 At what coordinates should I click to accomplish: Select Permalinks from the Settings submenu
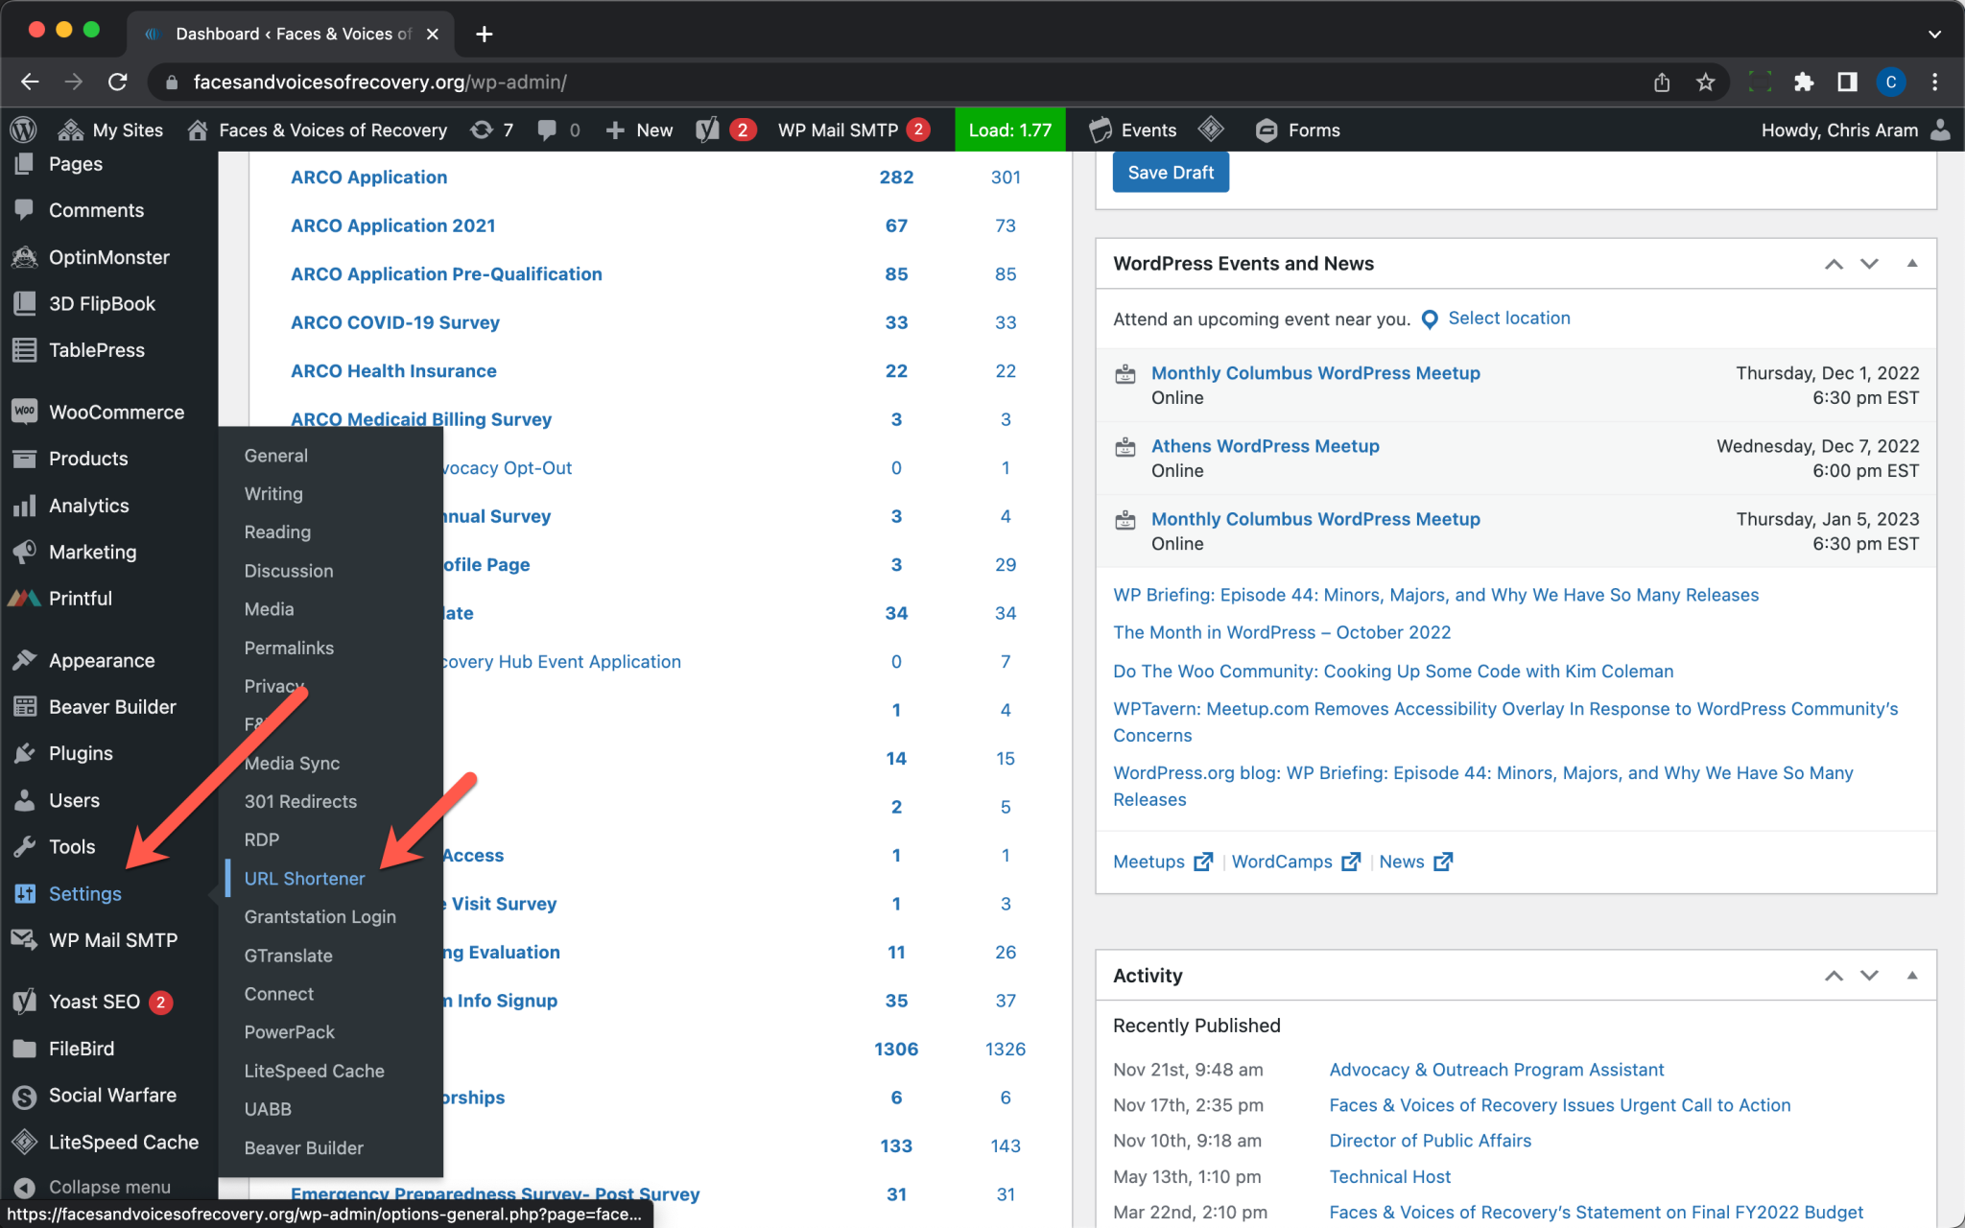click(289, 648)
